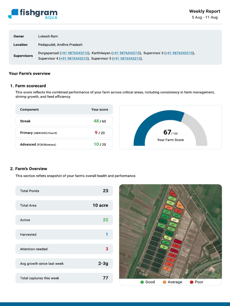
Task: Select orange pond C2 on the map
Action: pos(167,269)
